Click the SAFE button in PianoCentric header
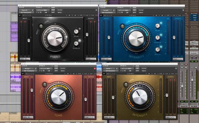Screen dimensions: 199x123 click(53, 12)
